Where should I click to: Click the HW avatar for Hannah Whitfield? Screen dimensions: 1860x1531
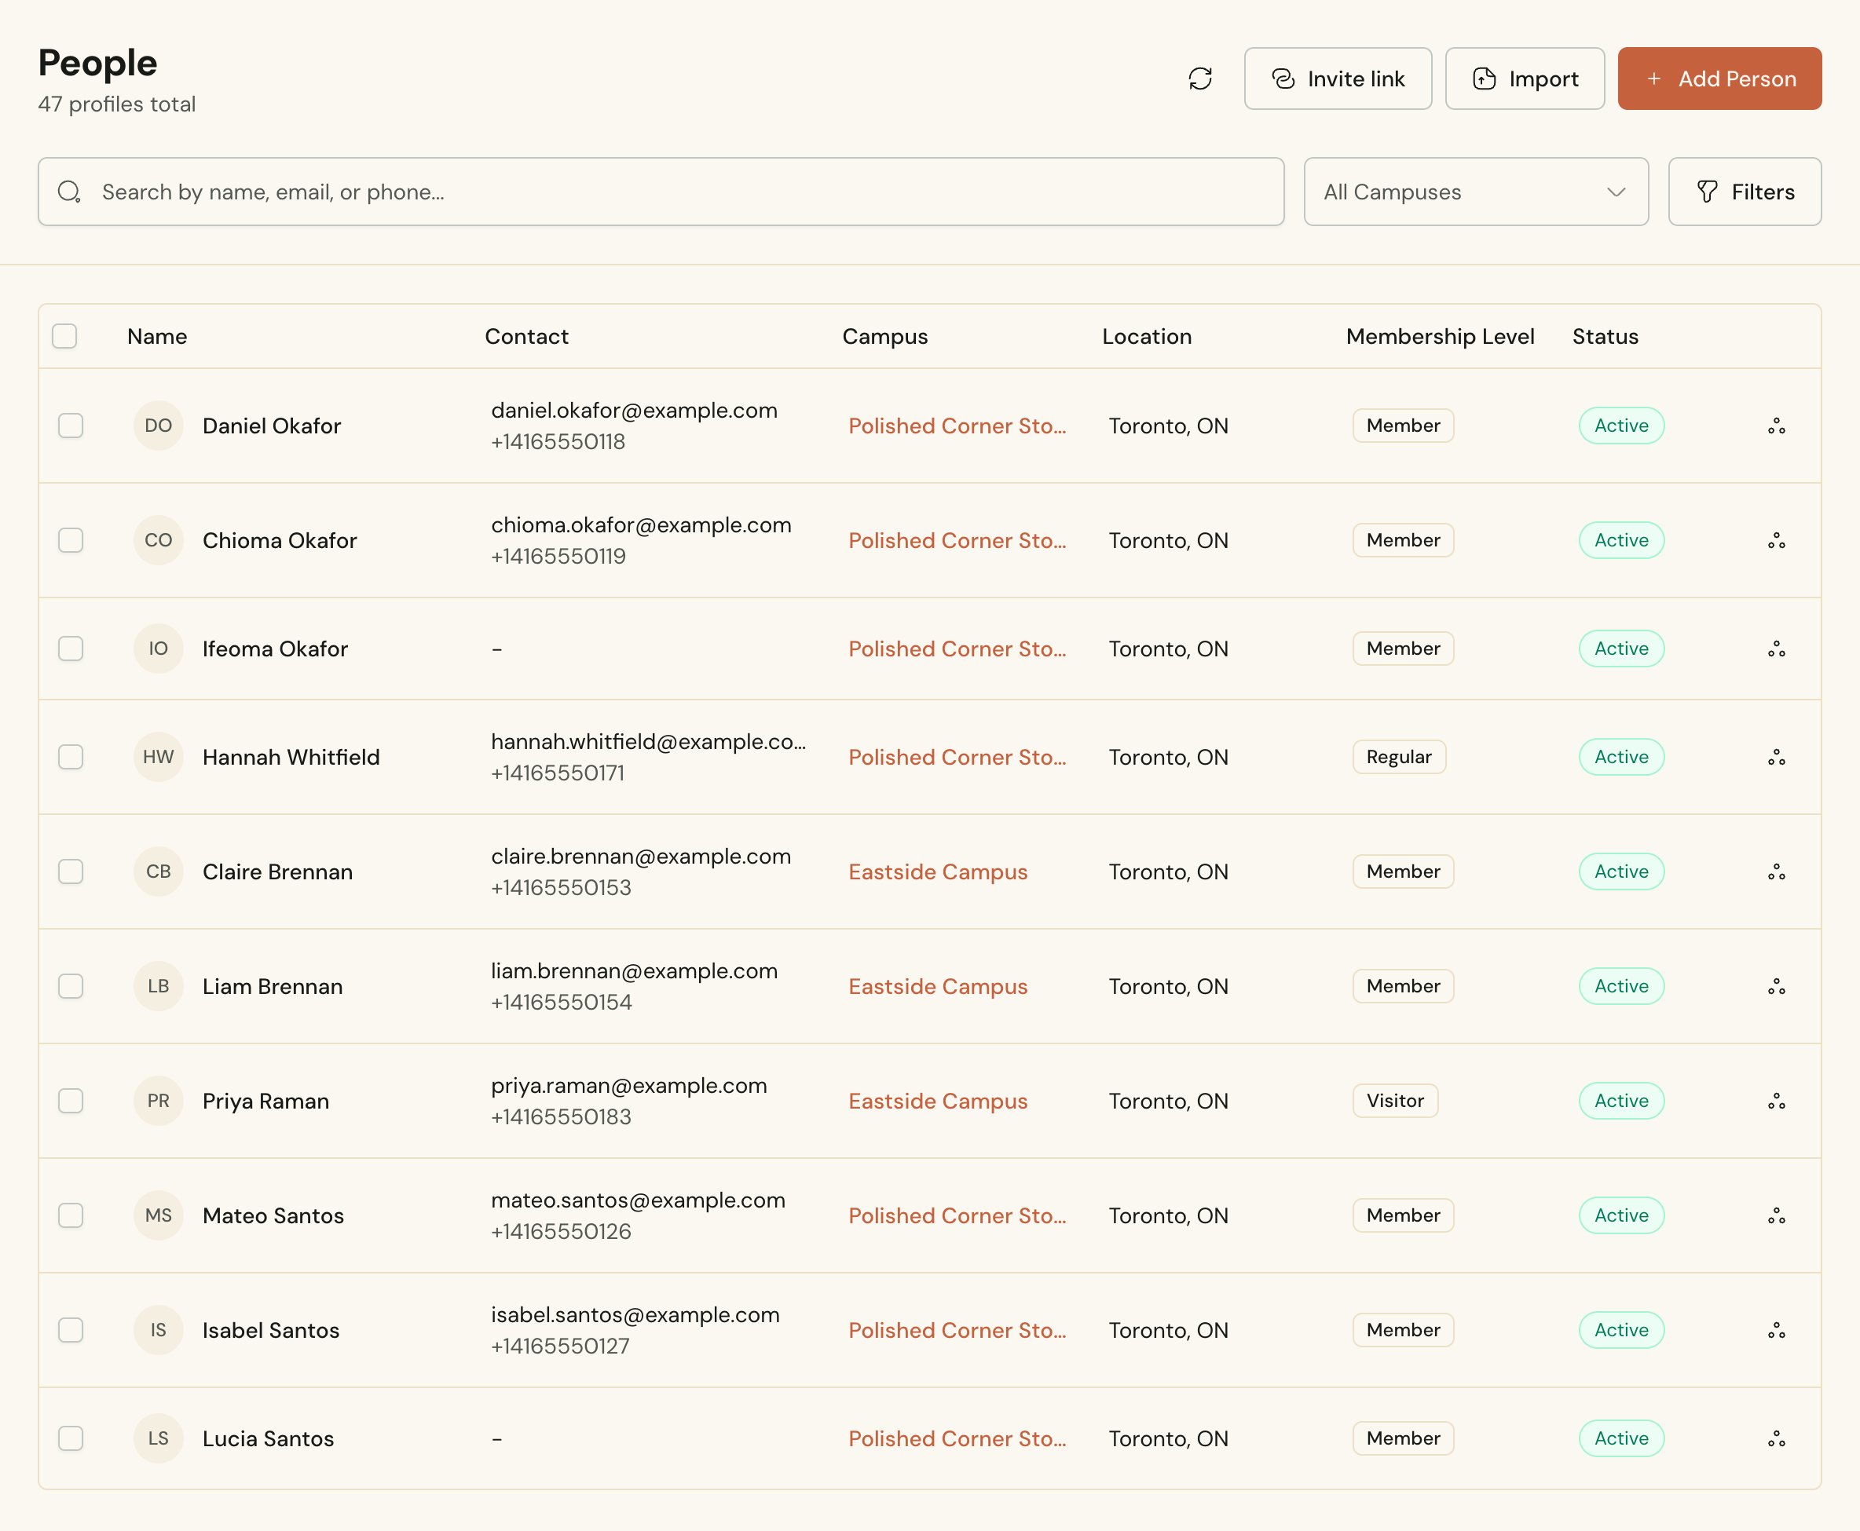159,758
